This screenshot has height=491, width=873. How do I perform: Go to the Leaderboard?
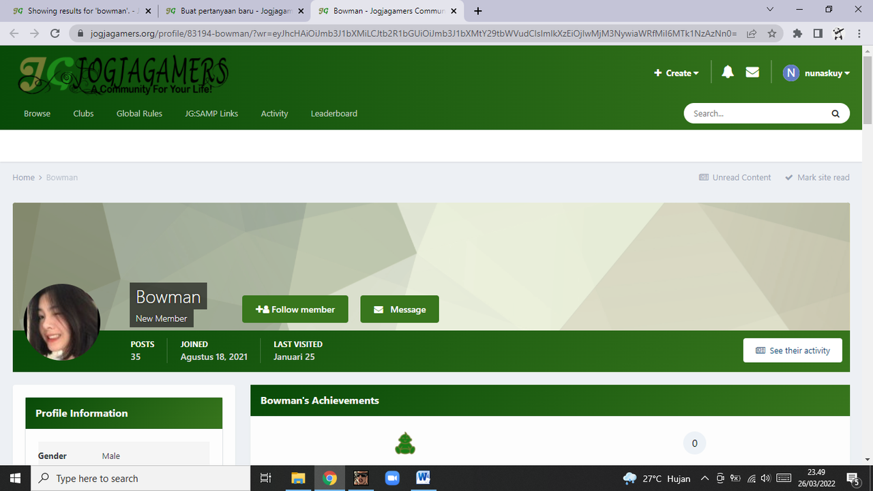[334, 113]
